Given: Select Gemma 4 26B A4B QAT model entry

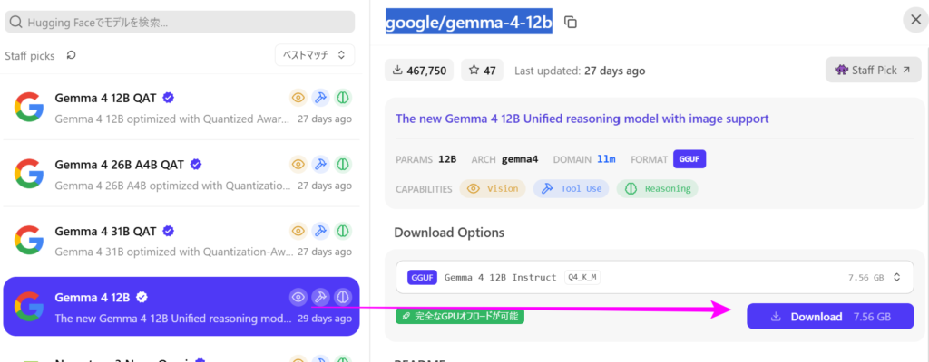Looking at the screenshot, I should point(180,174).
